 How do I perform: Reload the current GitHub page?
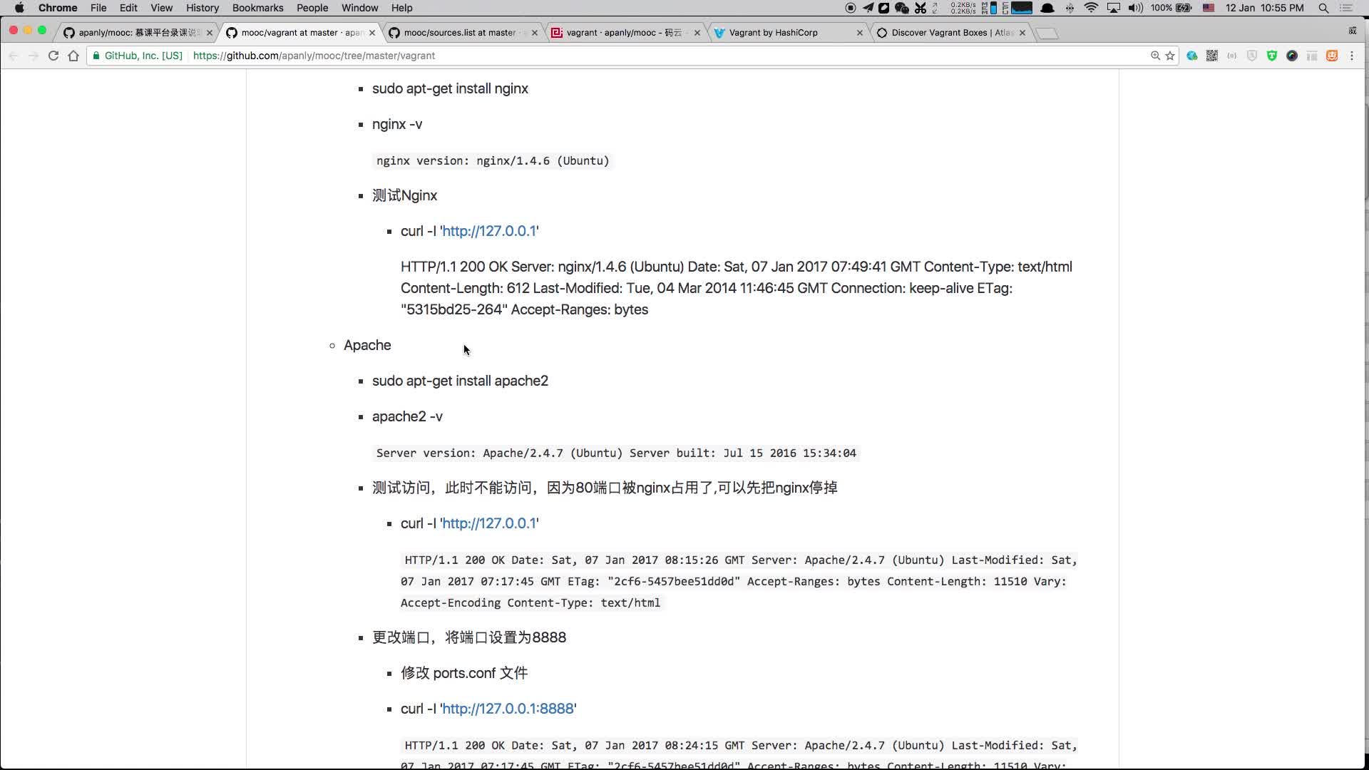[53, 56]
